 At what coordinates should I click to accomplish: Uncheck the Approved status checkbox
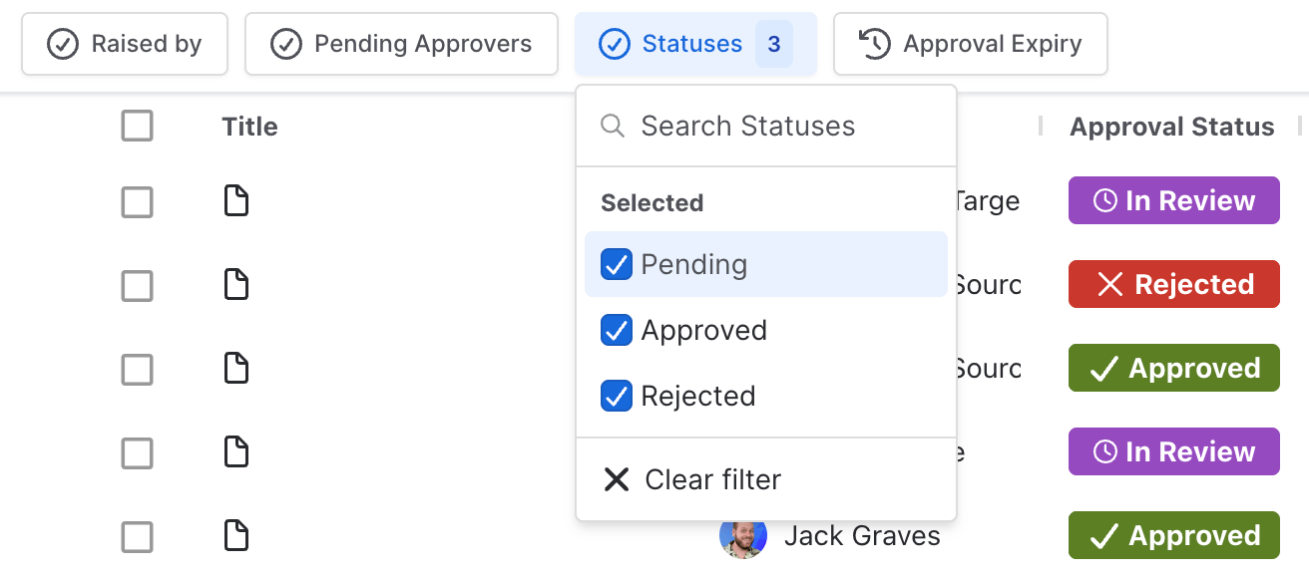pos(617,331)
